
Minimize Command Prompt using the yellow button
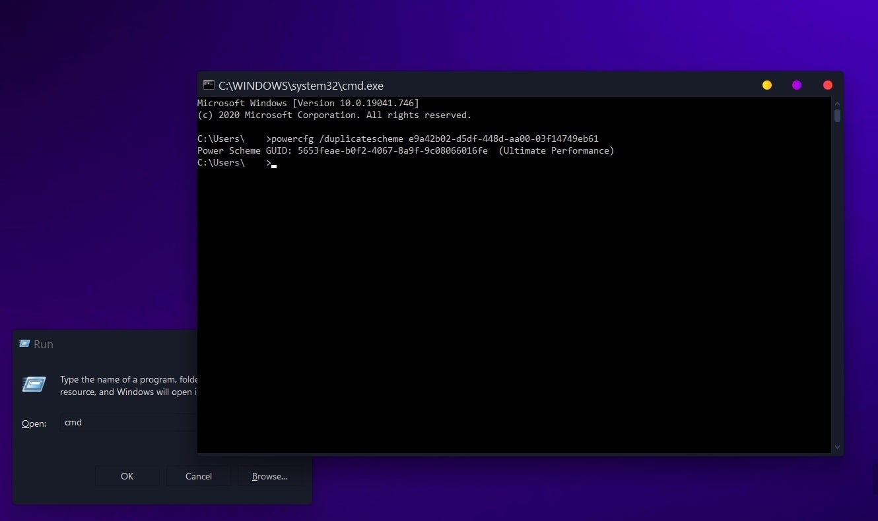pos(766,85)
